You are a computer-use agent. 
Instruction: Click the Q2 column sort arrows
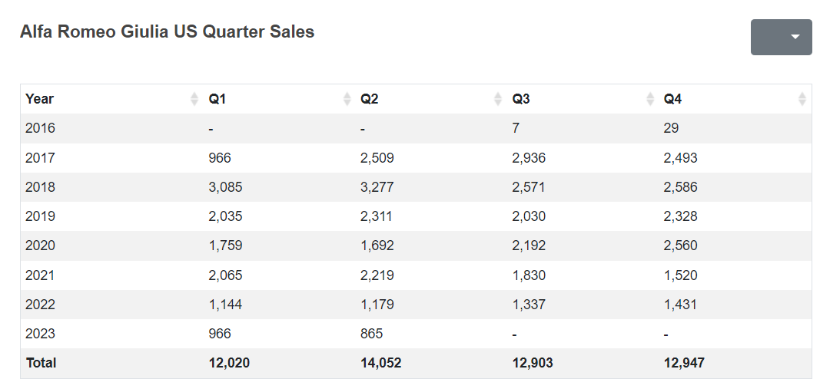498,99
